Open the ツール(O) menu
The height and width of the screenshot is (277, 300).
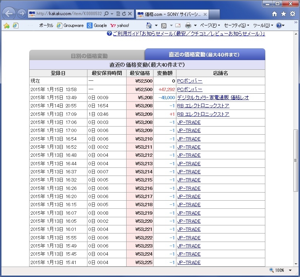263,25
